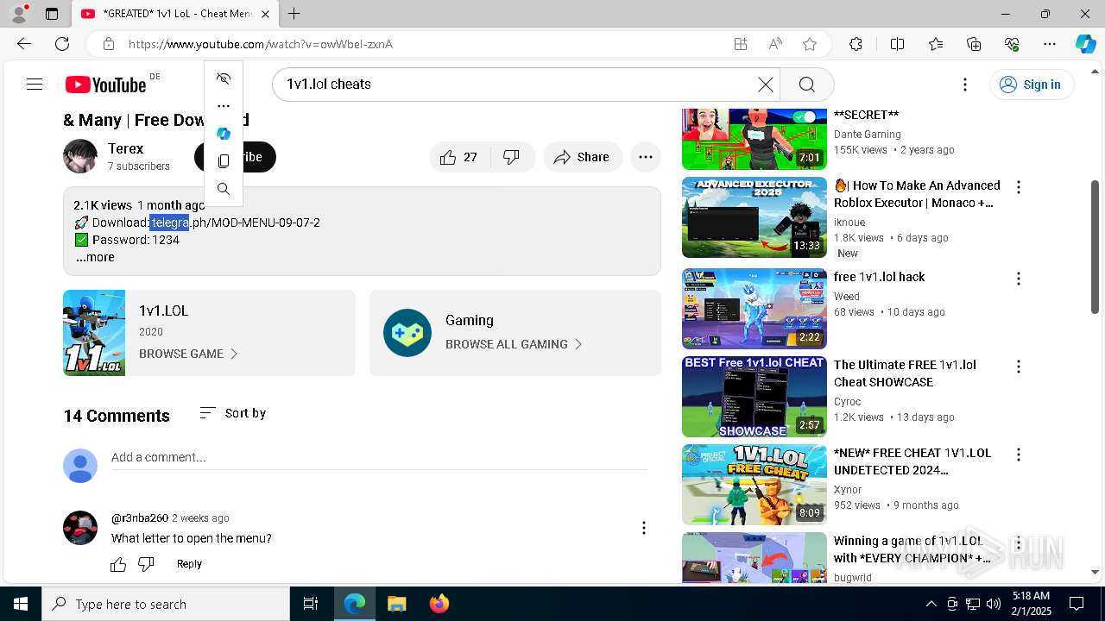Open Ultimate FREE 1v1.lol Cheat SHOWCASE video
The width and height of the screenshot is (1105, 621).
click(905, 373)
